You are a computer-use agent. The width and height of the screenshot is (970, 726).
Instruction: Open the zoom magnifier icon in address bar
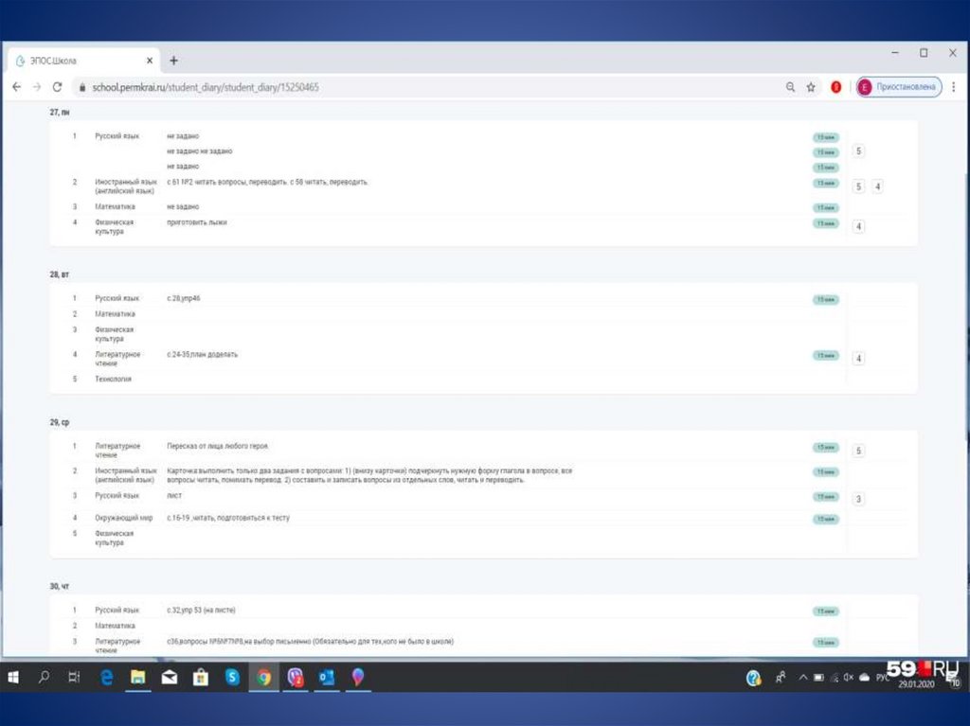click(790, 87)
